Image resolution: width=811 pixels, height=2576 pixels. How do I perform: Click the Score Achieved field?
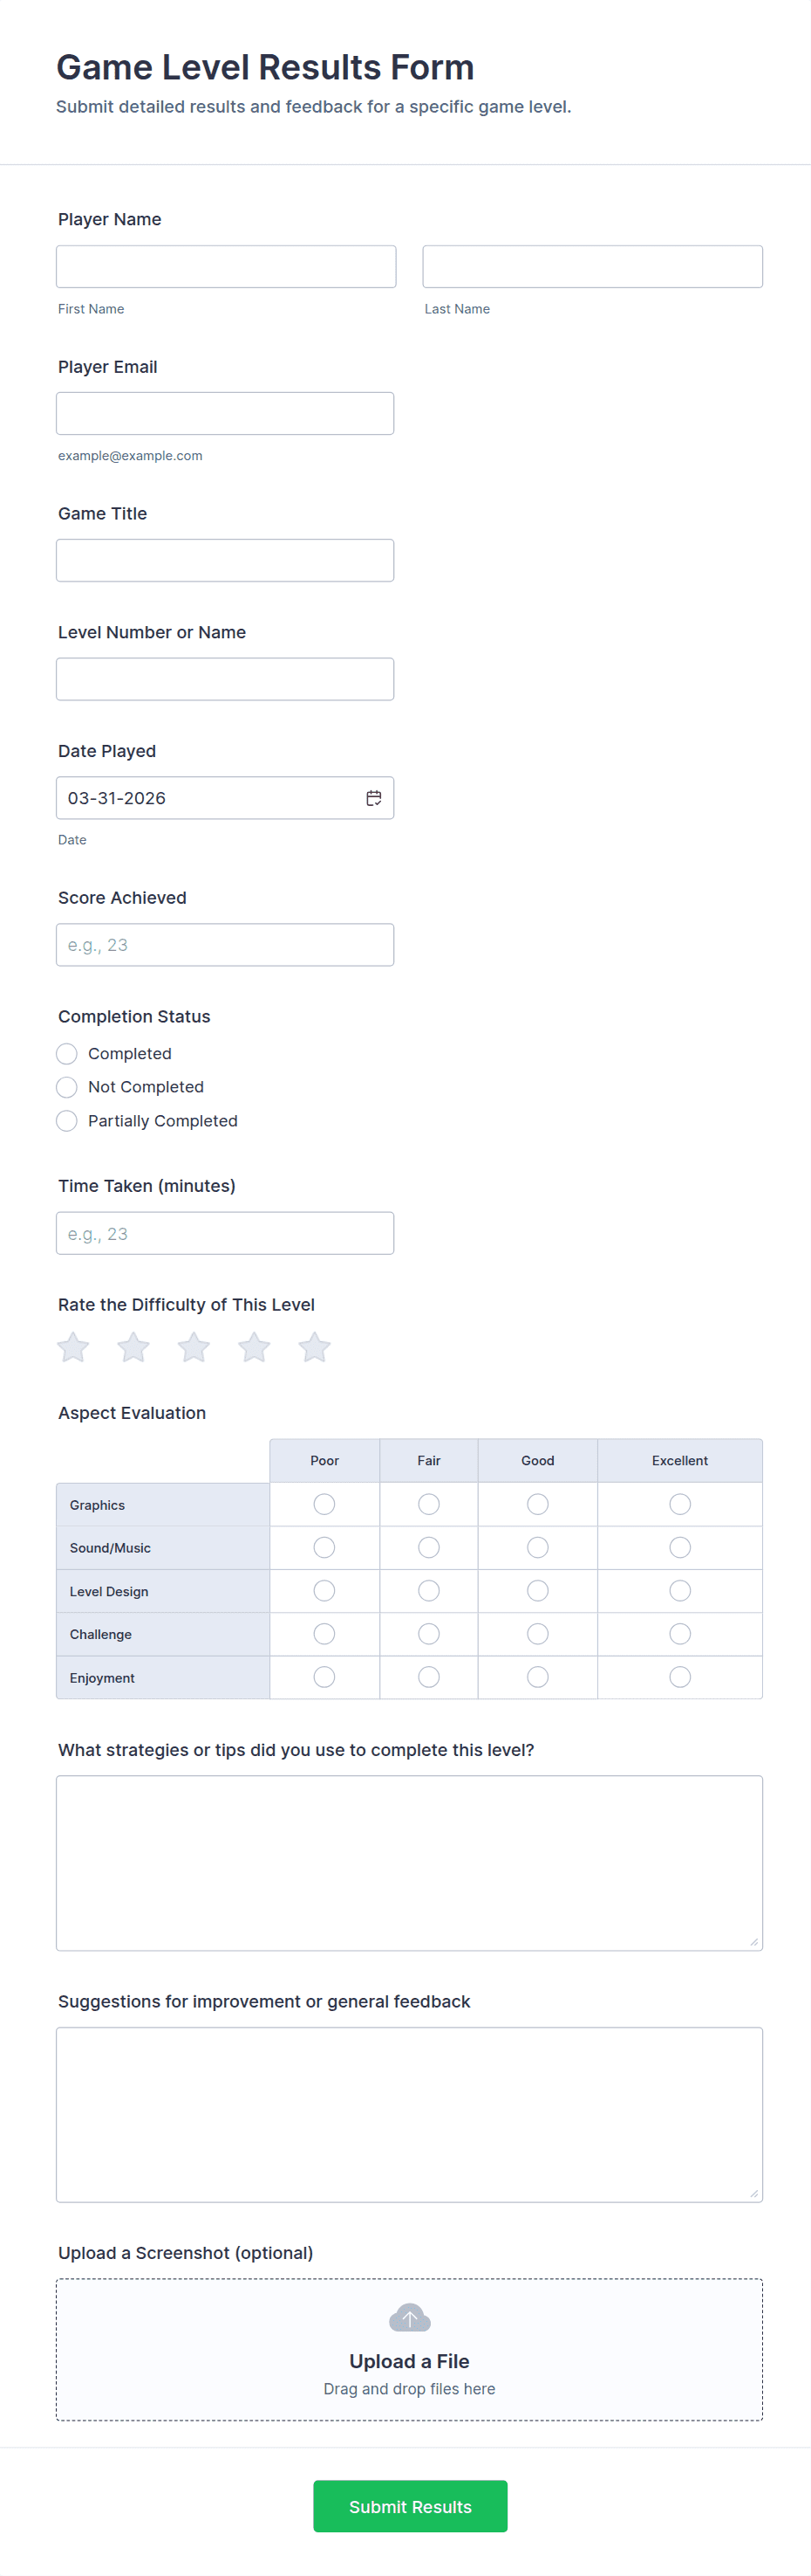pos(225,945)
